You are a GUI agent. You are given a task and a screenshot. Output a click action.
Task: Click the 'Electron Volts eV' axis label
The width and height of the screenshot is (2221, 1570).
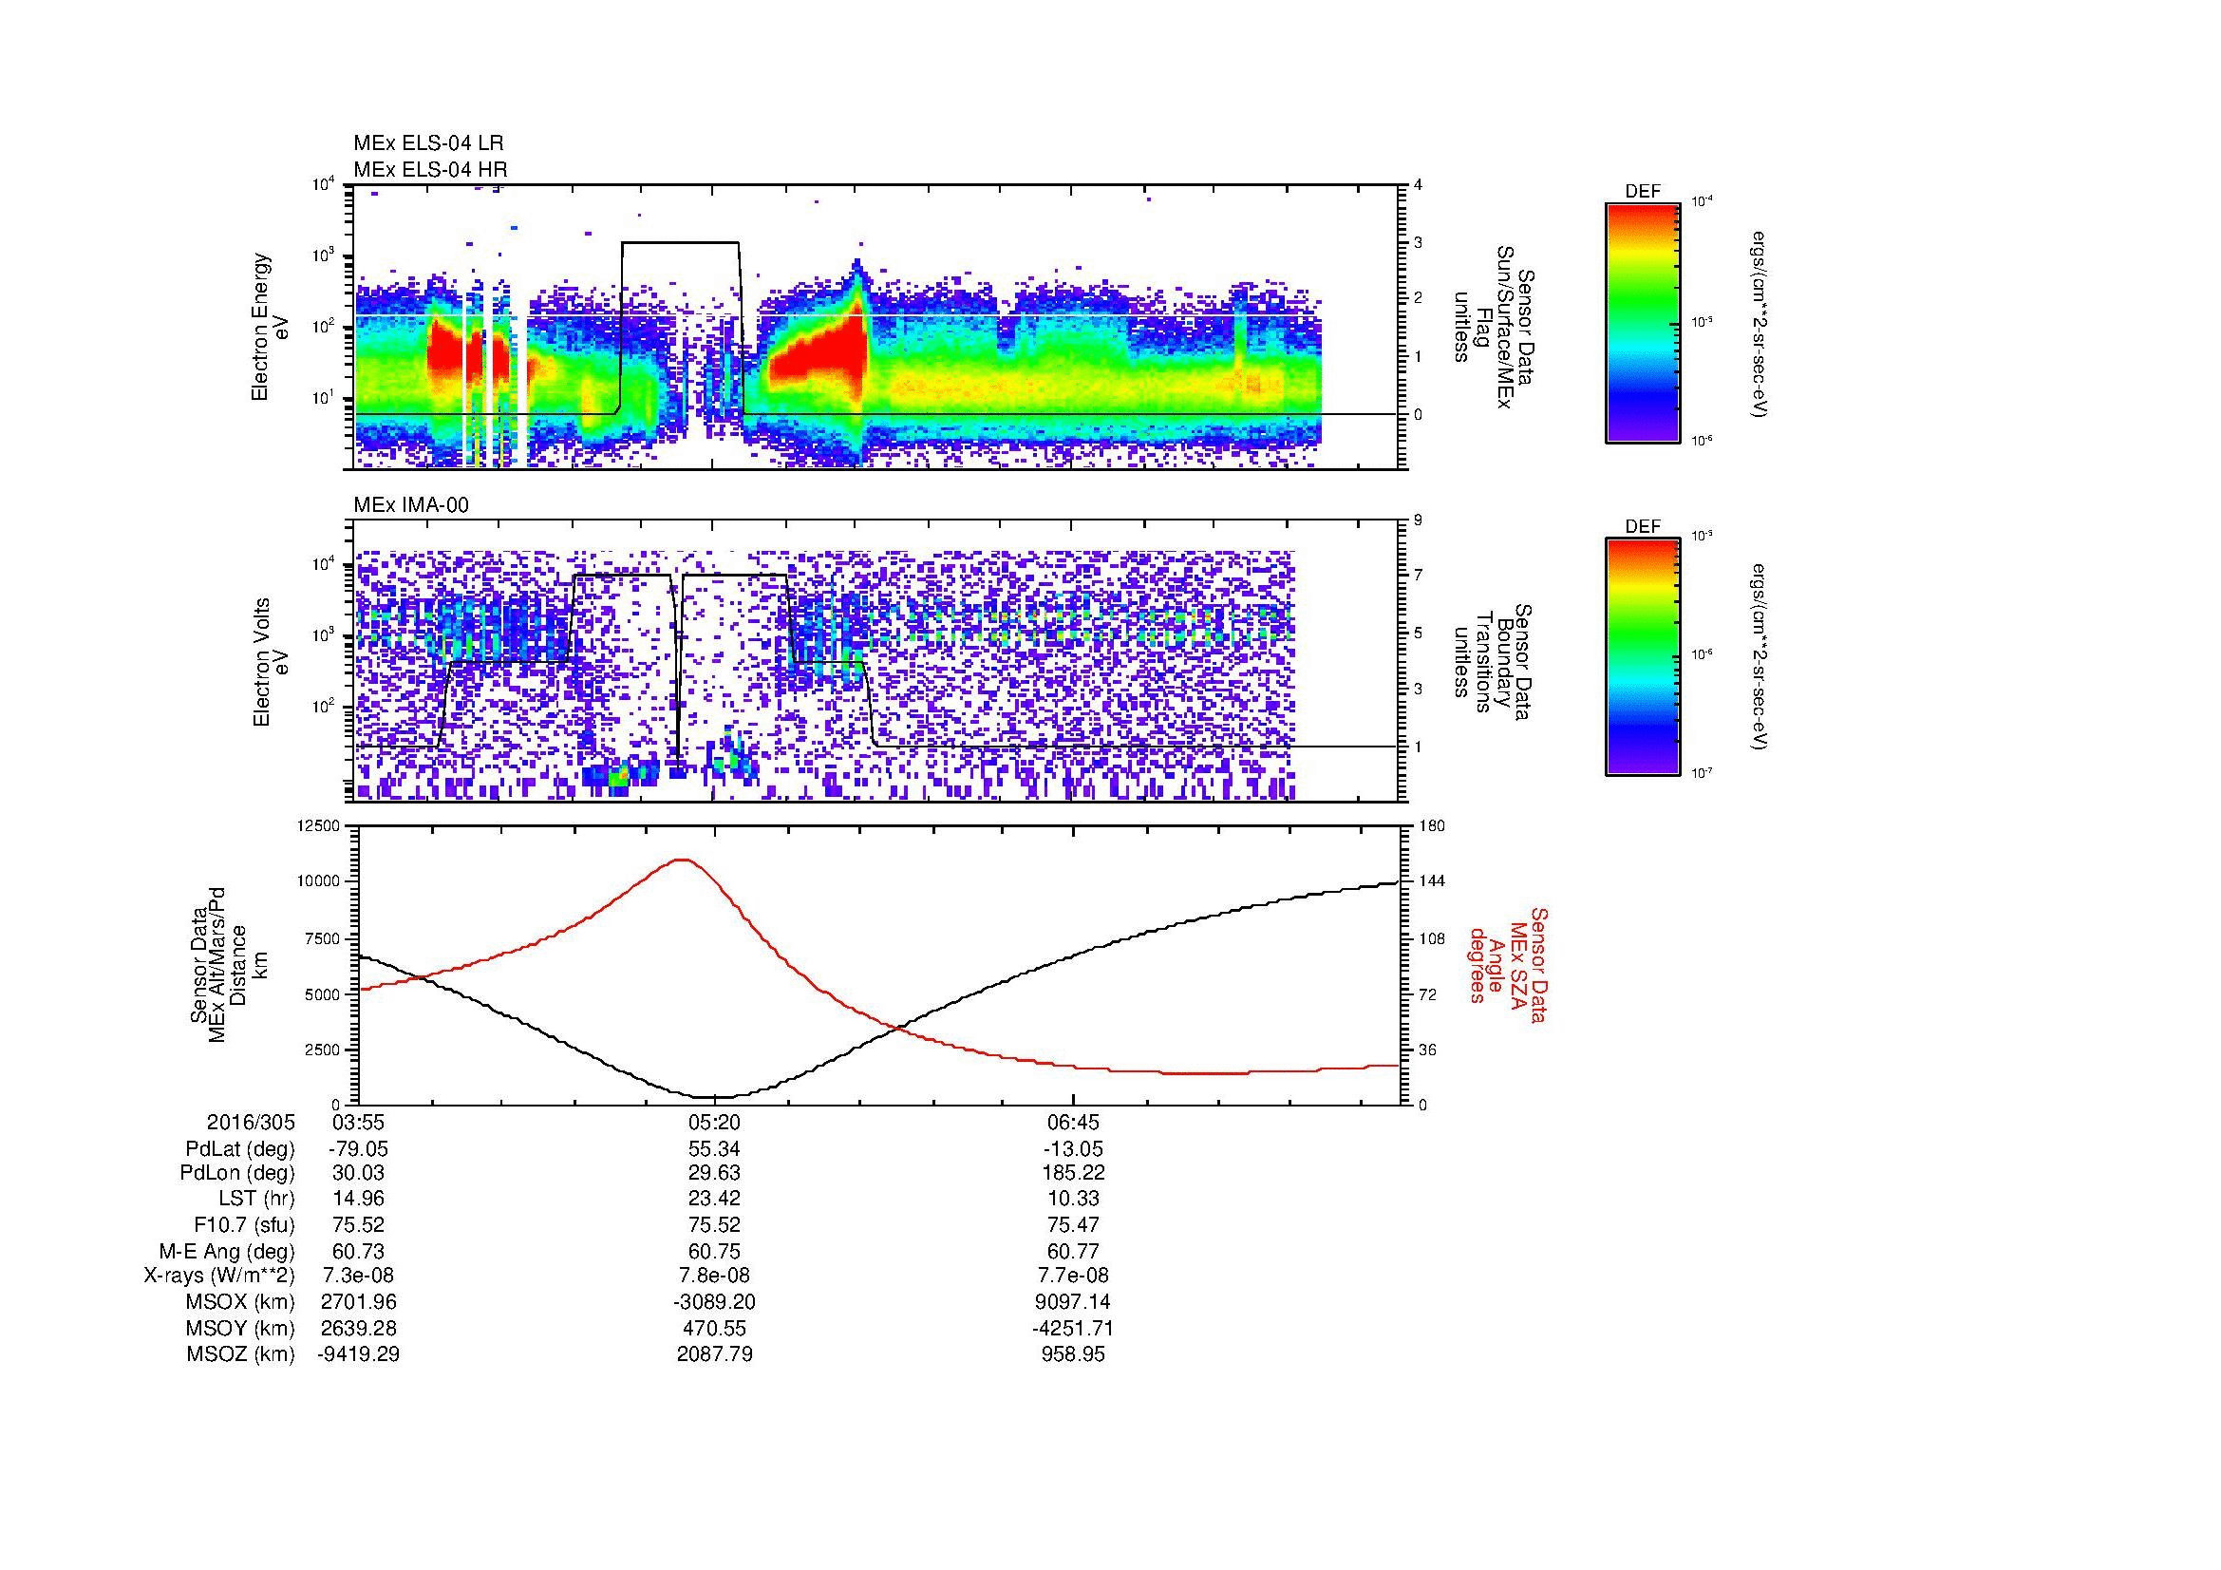coord(270,662)
